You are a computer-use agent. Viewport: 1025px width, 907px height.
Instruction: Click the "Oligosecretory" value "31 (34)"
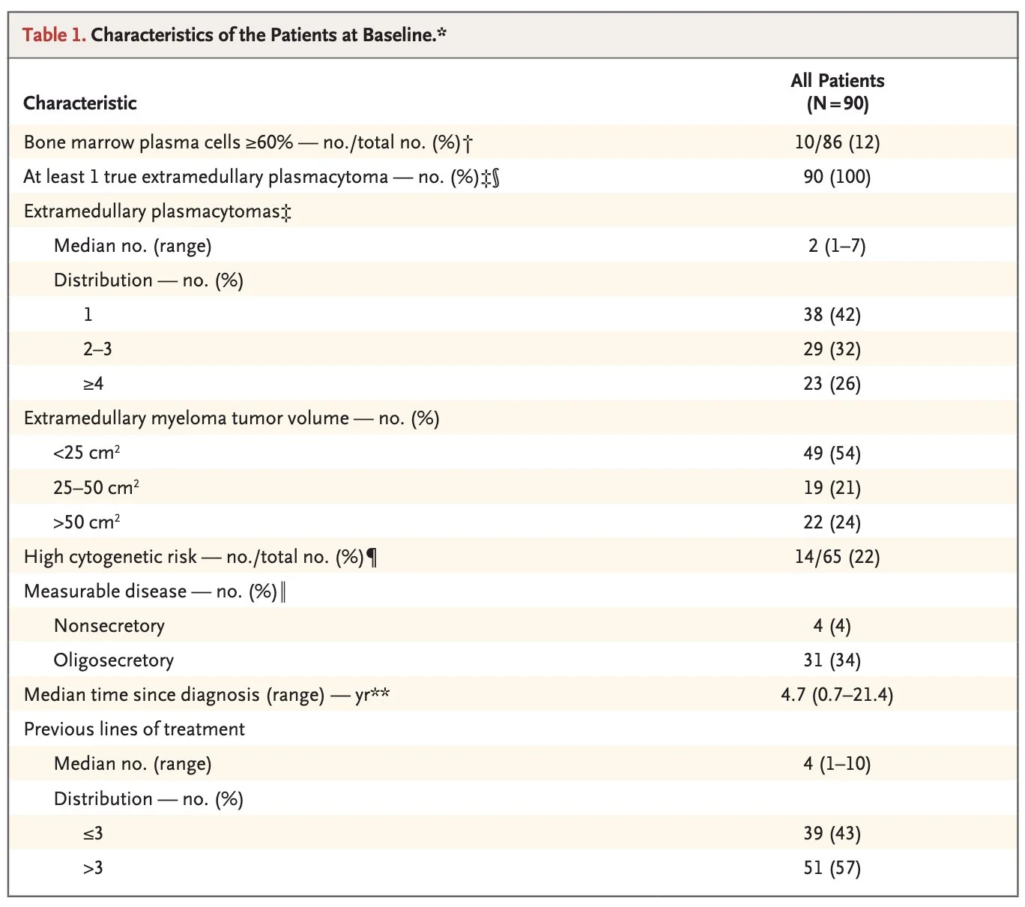click(x=832, y=660)
